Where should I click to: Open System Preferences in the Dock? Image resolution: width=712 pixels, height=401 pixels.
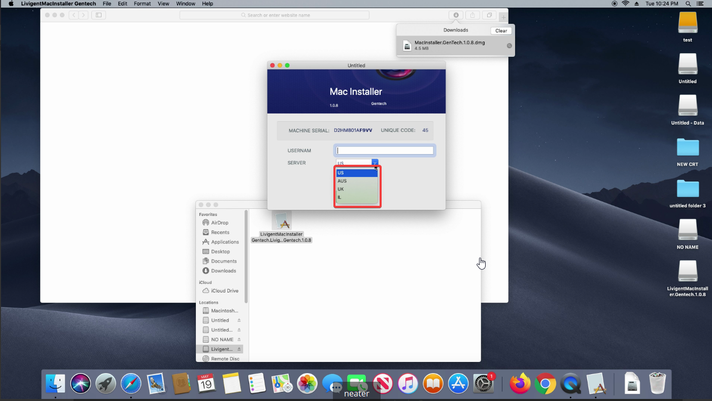484,384
